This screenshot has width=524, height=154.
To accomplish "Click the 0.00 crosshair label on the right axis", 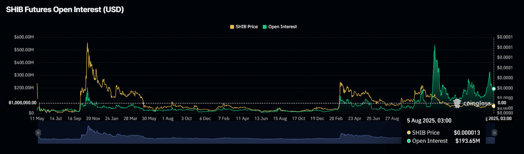I will [x=502, y=103].
